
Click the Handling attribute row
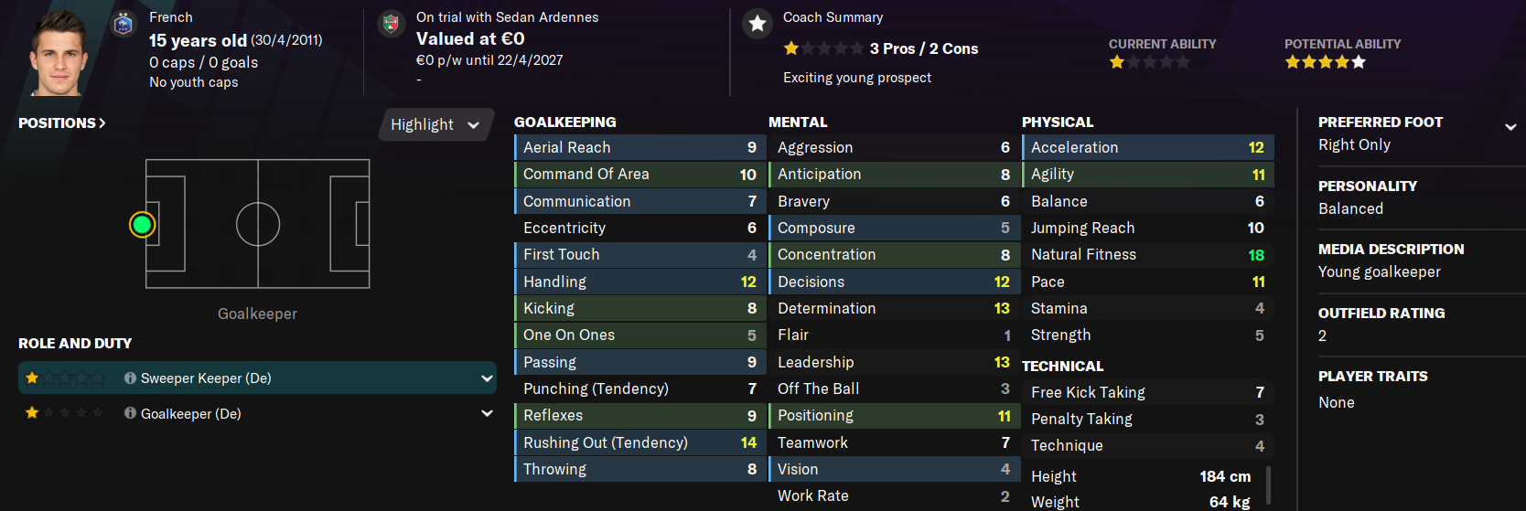pos(639,282)
